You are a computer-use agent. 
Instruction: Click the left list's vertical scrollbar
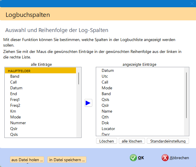pyautogui.click(x=79, y=79)
